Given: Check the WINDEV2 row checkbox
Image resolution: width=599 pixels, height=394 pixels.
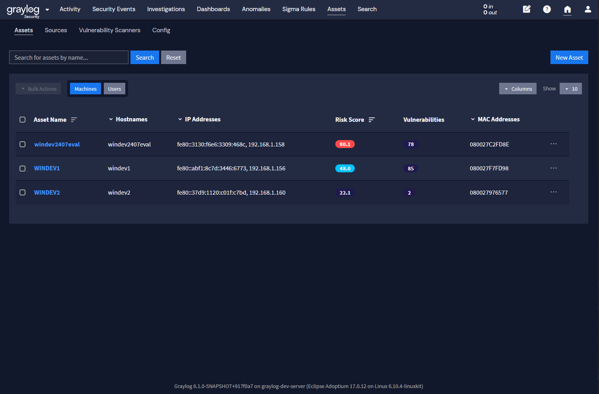Looking at the screenshot, I should point(23,193).
